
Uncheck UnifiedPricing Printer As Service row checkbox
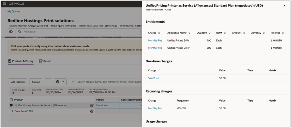click(x=11, y=105)
